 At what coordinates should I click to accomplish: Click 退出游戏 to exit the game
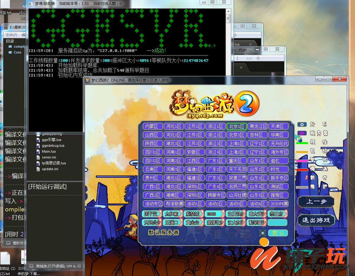coord(316,220)
